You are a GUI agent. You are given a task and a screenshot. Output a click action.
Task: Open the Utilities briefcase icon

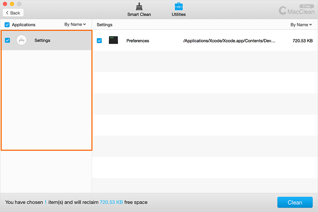(179, 6)
